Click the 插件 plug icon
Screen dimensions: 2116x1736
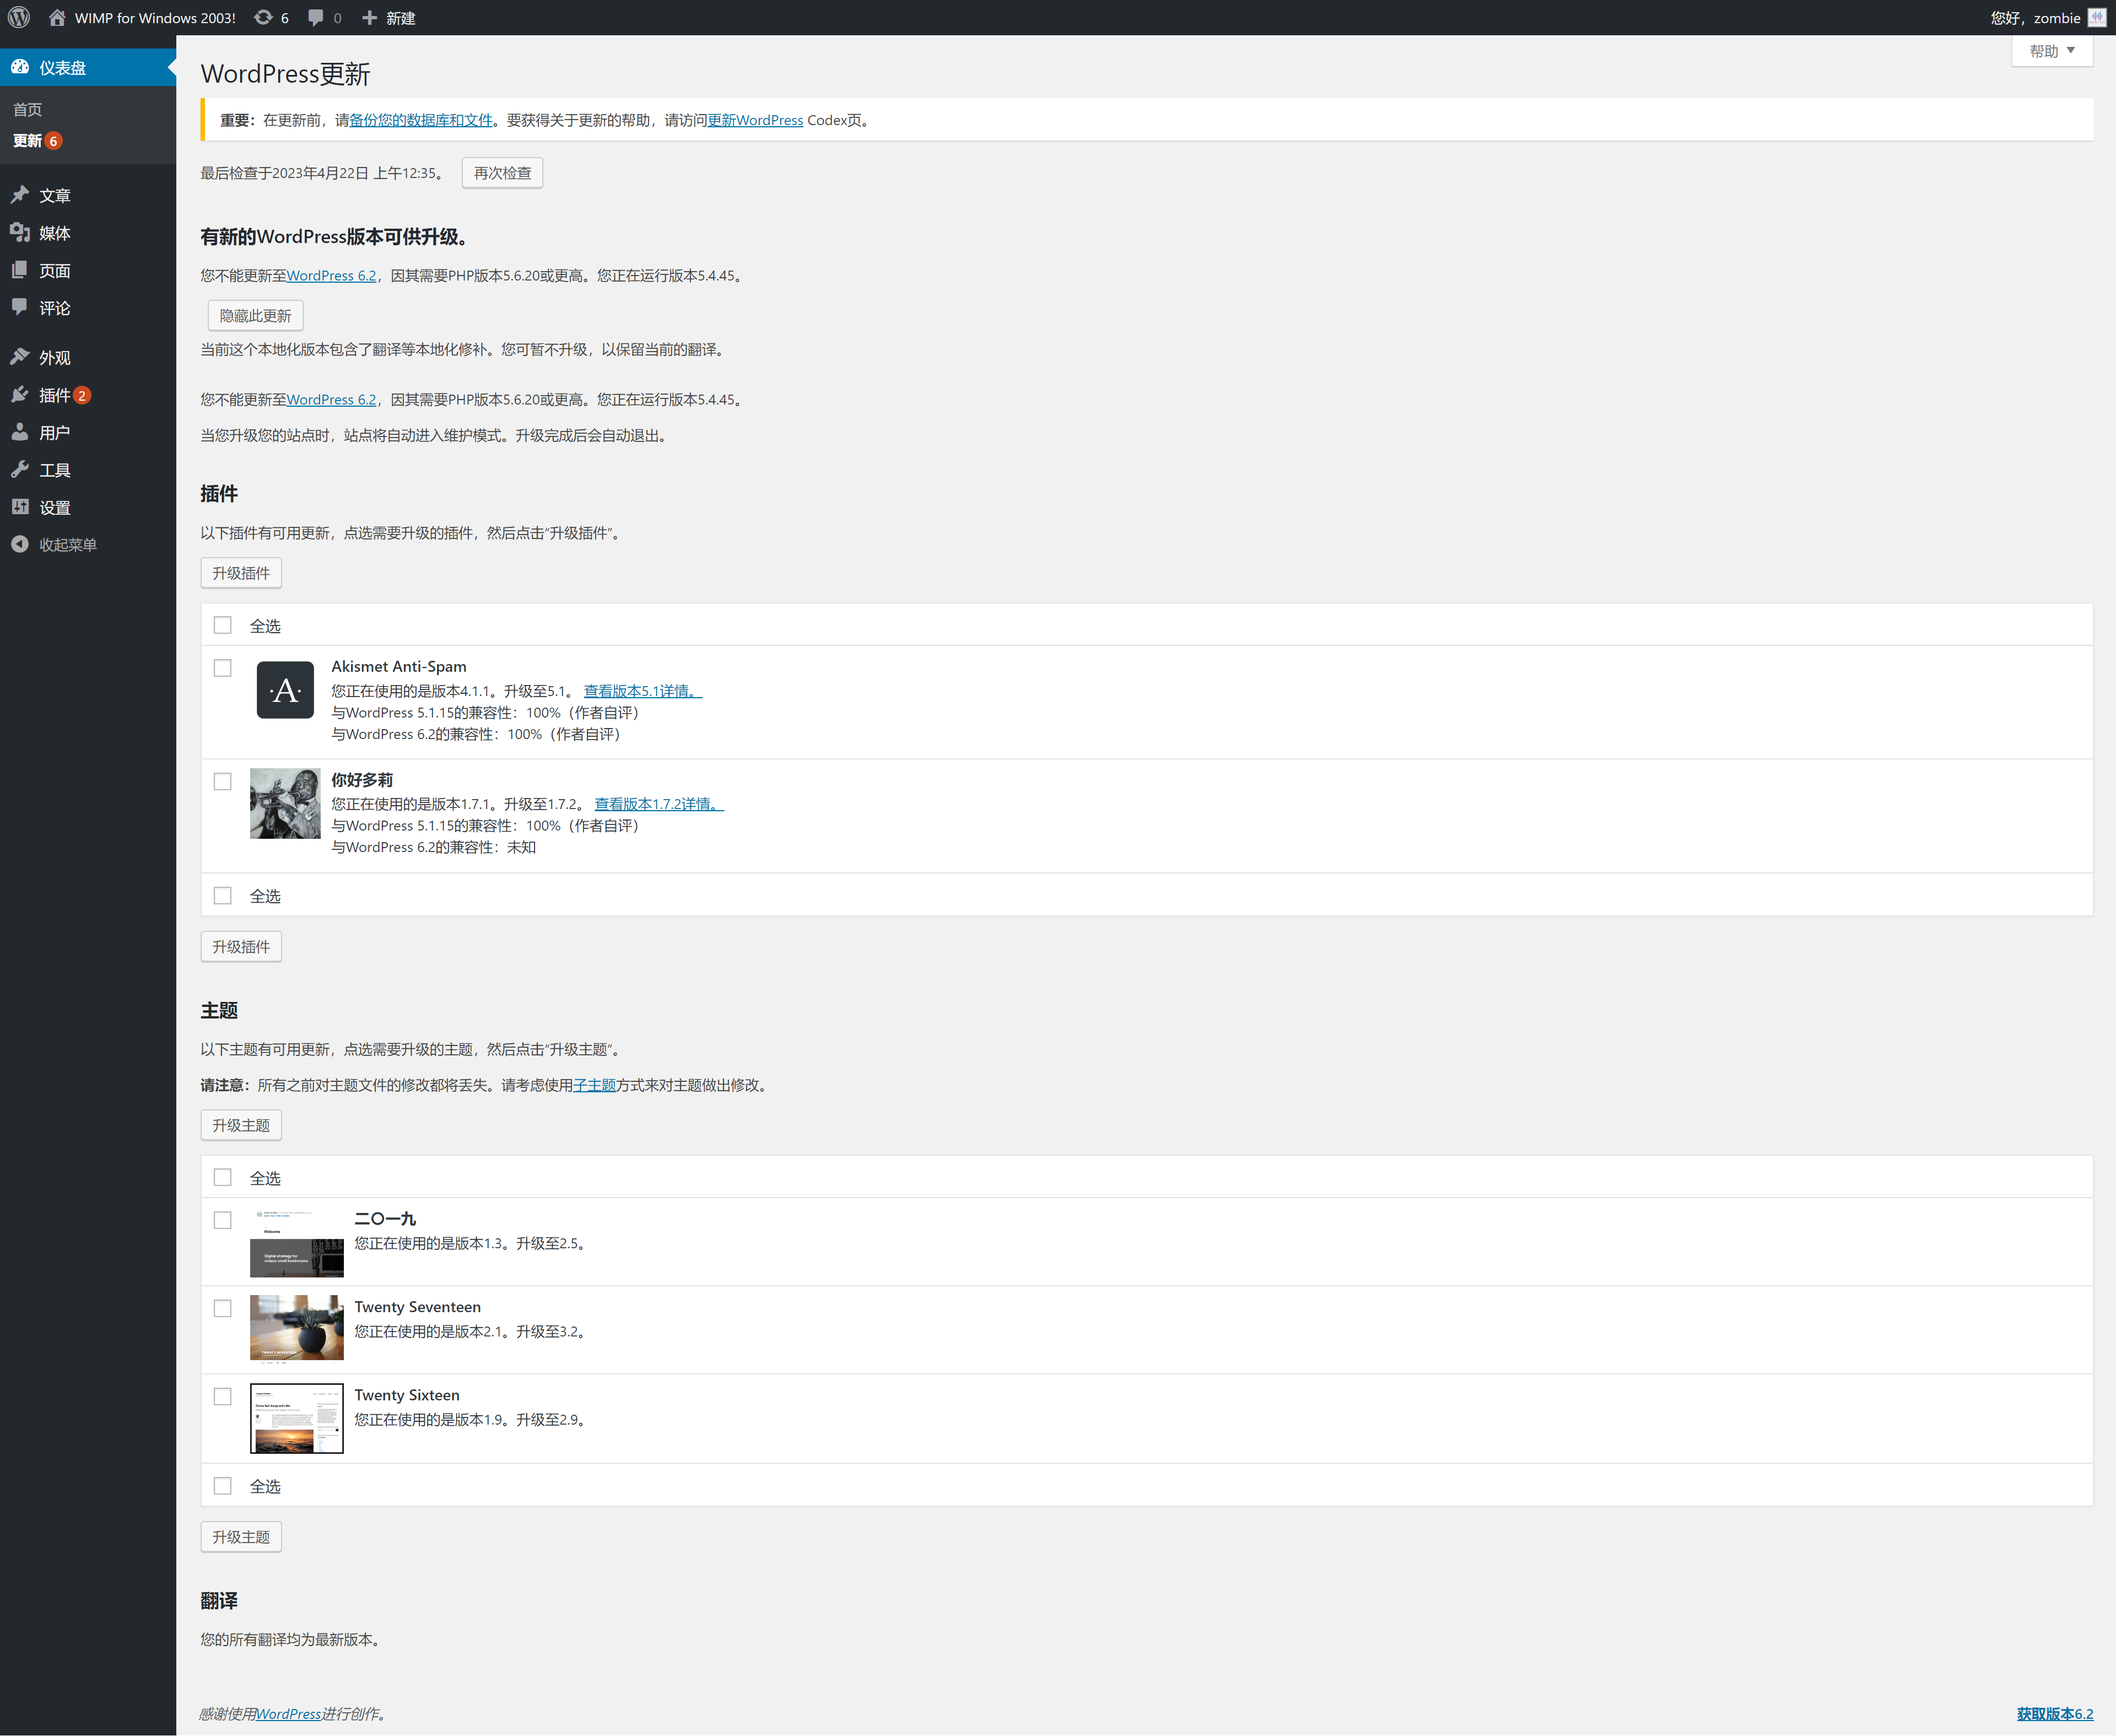[x=20, y=394]
